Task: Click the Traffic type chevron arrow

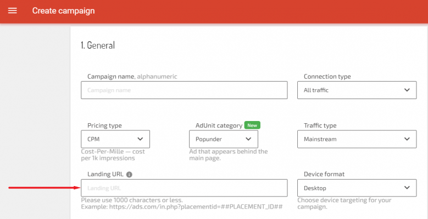Action: pyautogui.click(x=407, y=139)
